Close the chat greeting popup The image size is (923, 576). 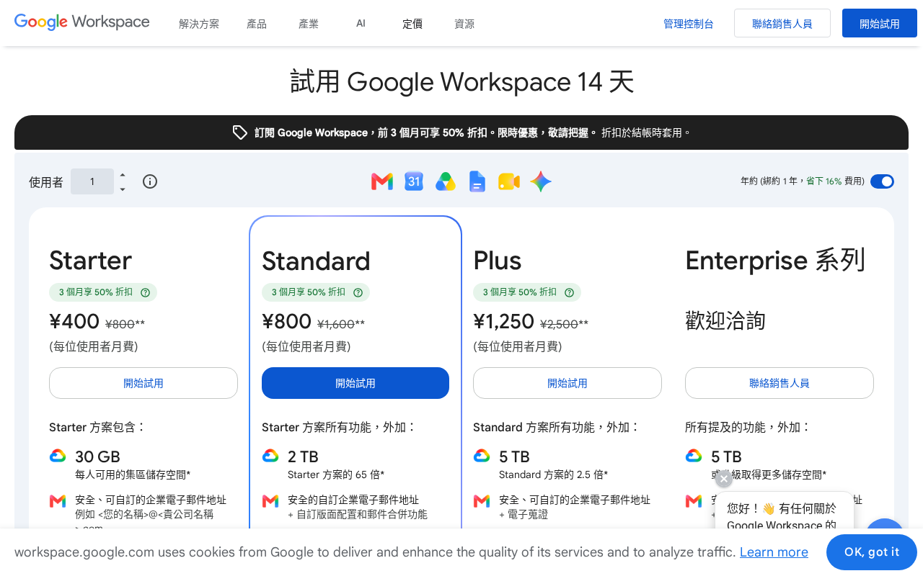coord(724,479)
